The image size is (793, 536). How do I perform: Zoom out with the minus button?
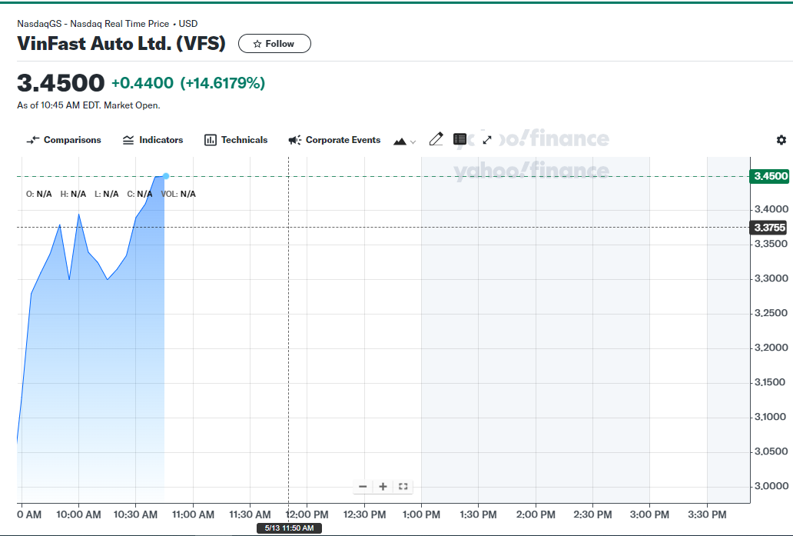tap(363, 486)
